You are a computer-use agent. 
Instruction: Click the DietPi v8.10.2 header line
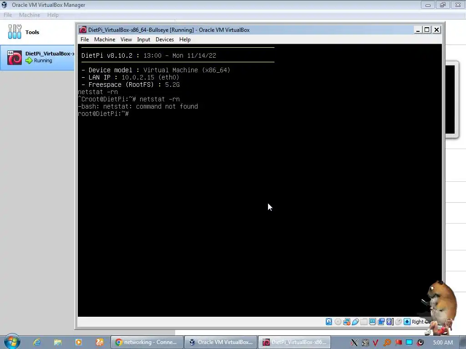click(149, 55)
